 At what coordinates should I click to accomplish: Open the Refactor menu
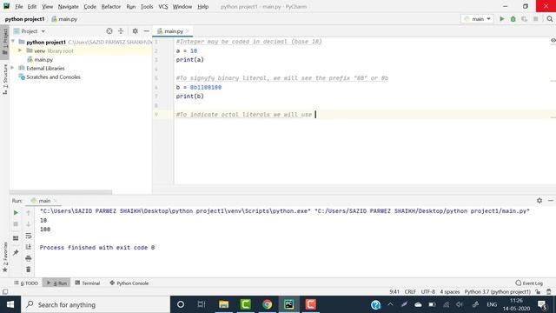tap(111, 6)
